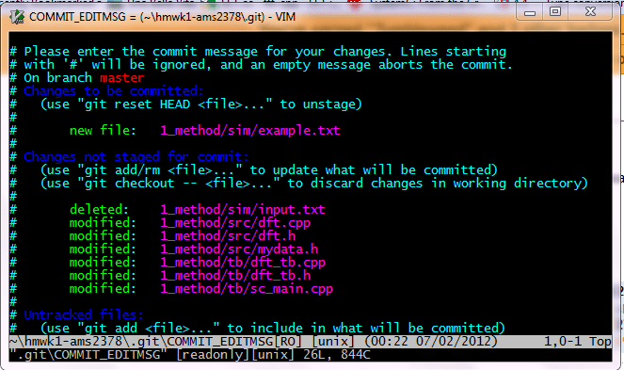Click the 'new file:' label

coord(103,130)
